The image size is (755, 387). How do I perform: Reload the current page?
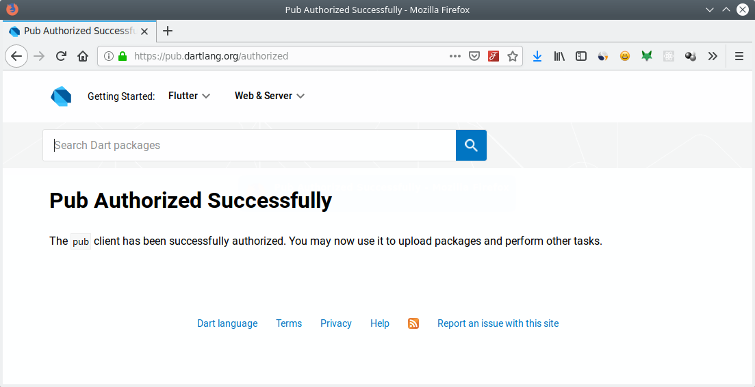tap(61, 56)
